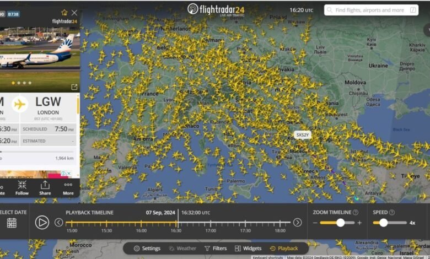Adjust the playback Speed slider handle
The image size is (430, 259).
point(383,223)
